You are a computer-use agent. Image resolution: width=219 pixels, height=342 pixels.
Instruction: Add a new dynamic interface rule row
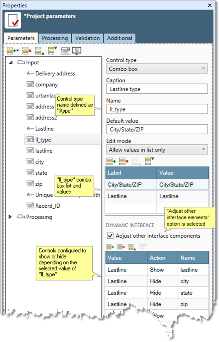pyautogui.click(x=110, y=247)
